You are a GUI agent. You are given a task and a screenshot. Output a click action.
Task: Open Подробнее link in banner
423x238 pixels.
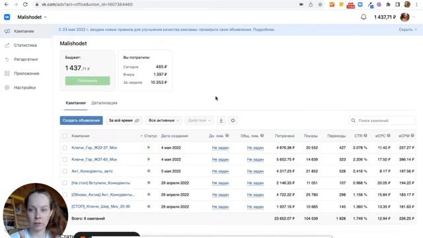click(264, 29)
